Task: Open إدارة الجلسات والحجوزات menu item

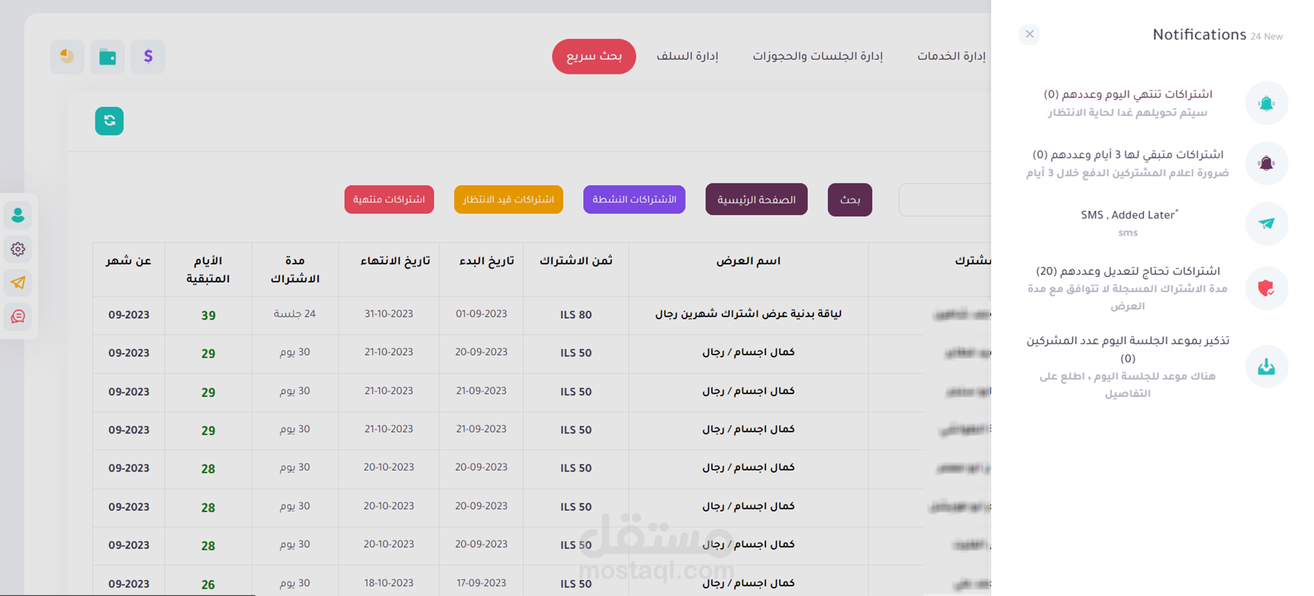Action: tap(818, 56)
